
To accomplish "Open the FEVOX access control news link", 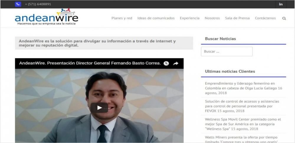I will (242, 106).
